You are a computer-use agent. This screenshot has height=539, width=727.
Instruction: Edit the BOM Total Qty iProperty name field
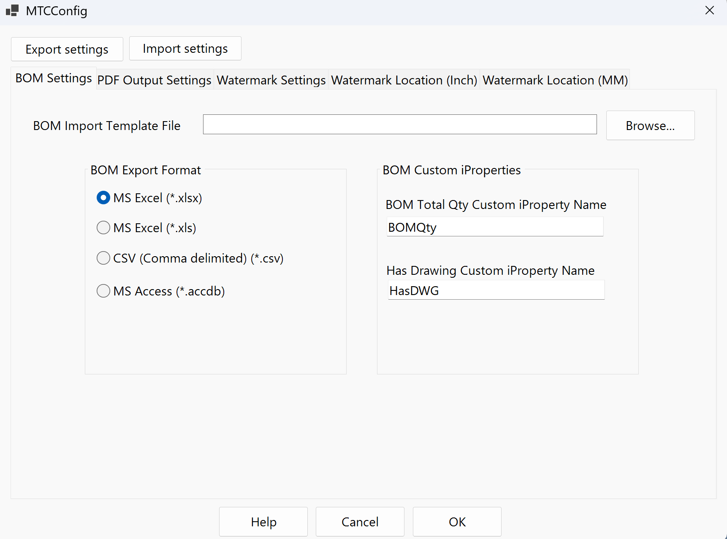[495, 227]
